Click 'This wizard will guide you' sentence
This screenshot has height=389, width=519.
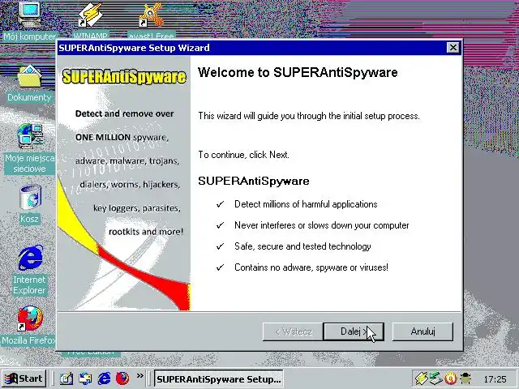(x=309, y=116)
